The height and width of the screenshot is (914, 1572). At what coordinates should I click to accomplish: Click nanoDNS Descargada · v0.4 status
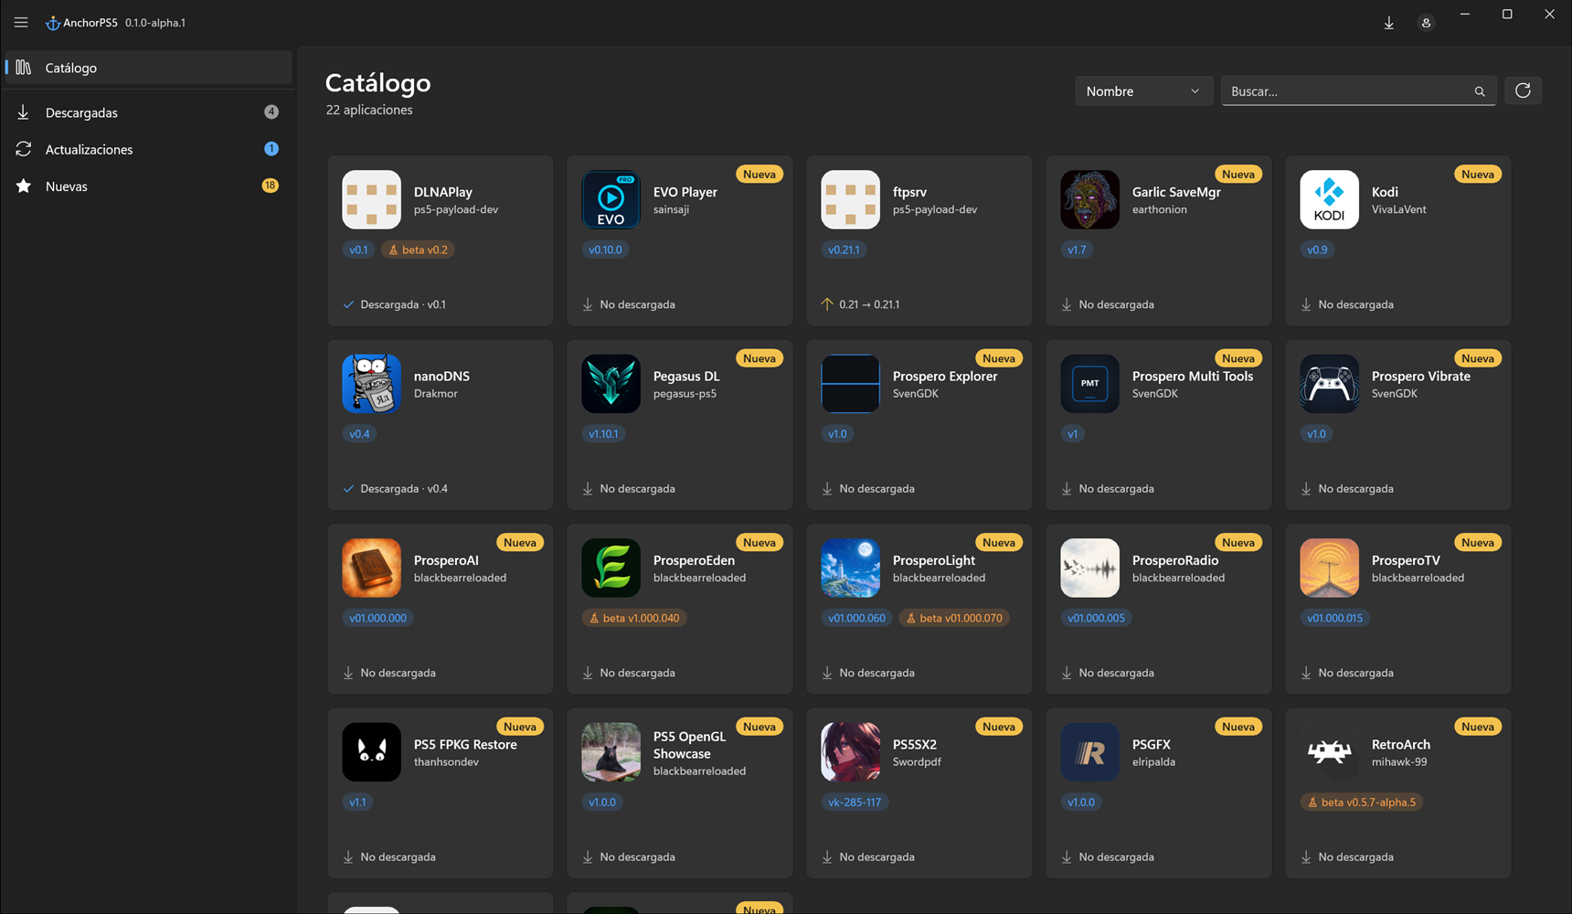pyautogui.click(x=396, y=489)
